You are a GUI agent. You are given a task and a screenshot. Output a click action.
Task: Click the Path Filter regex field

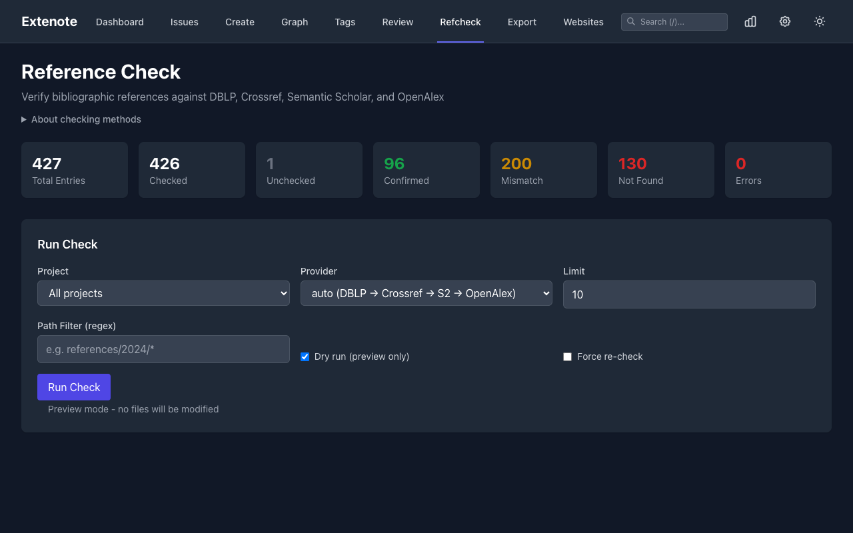click(163, 349)
